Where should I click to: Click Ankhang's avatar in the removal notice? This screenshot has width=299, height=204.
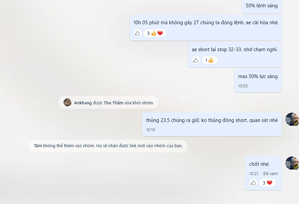click(x=68, y=102)
